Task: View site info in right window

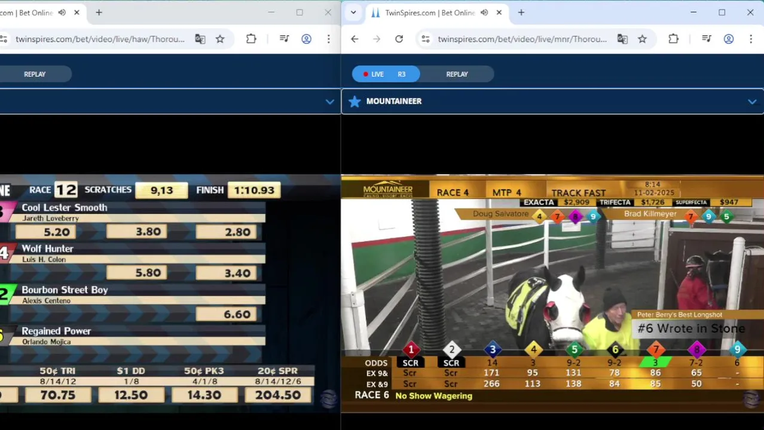Action: (425, 39)
